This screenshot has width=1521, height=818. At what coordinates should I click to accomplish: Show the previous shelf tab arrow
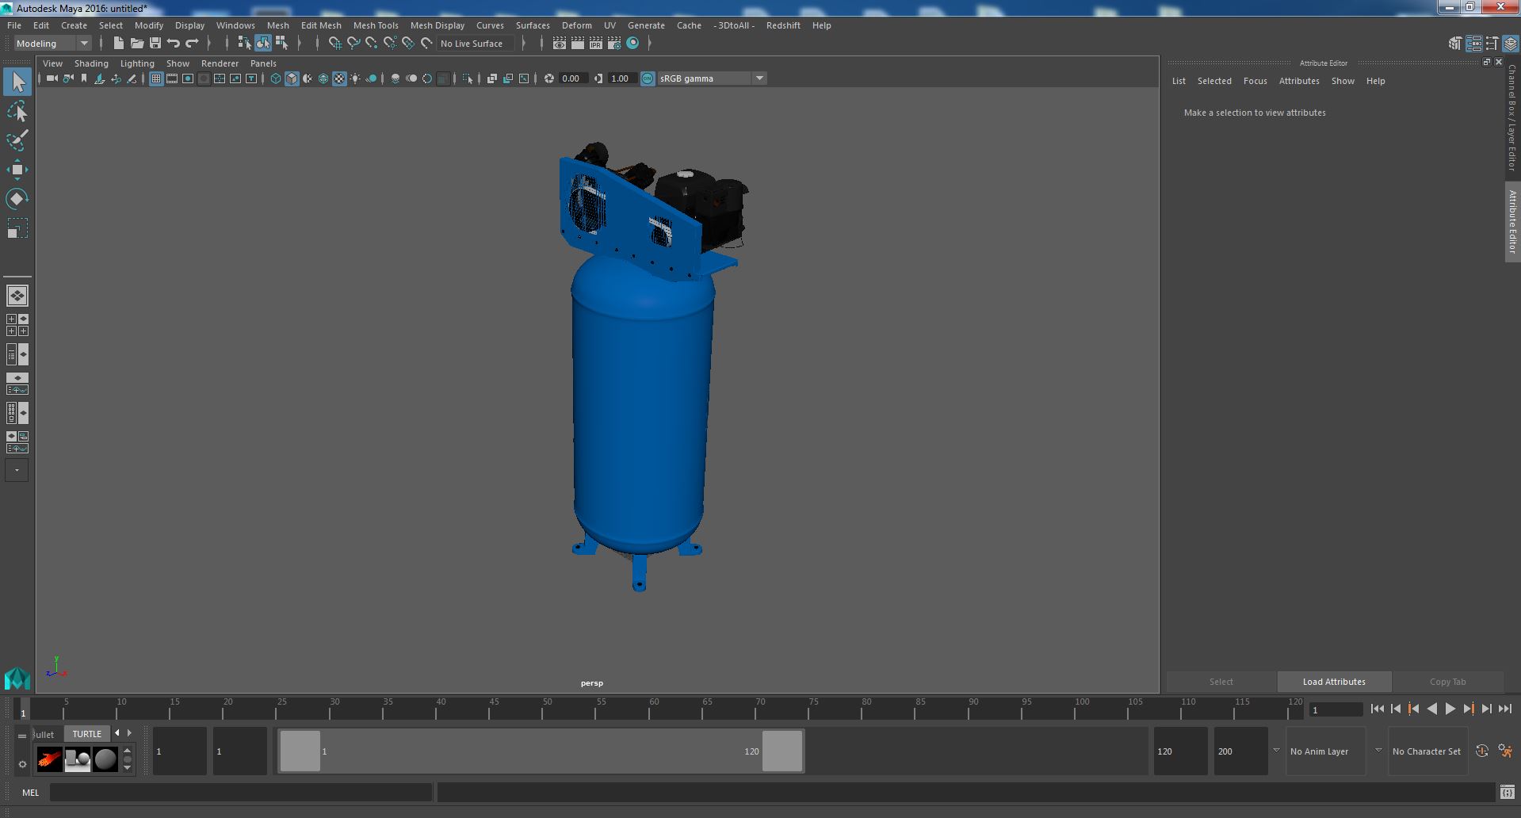point(117,733)
